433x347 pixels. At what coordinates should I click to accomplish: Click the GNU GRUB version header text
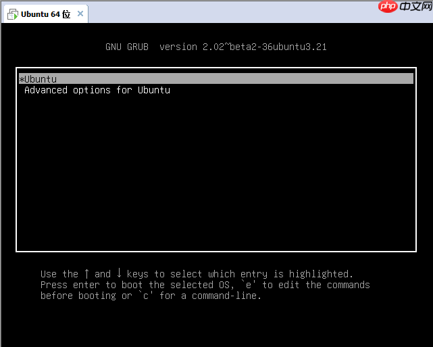216,47
